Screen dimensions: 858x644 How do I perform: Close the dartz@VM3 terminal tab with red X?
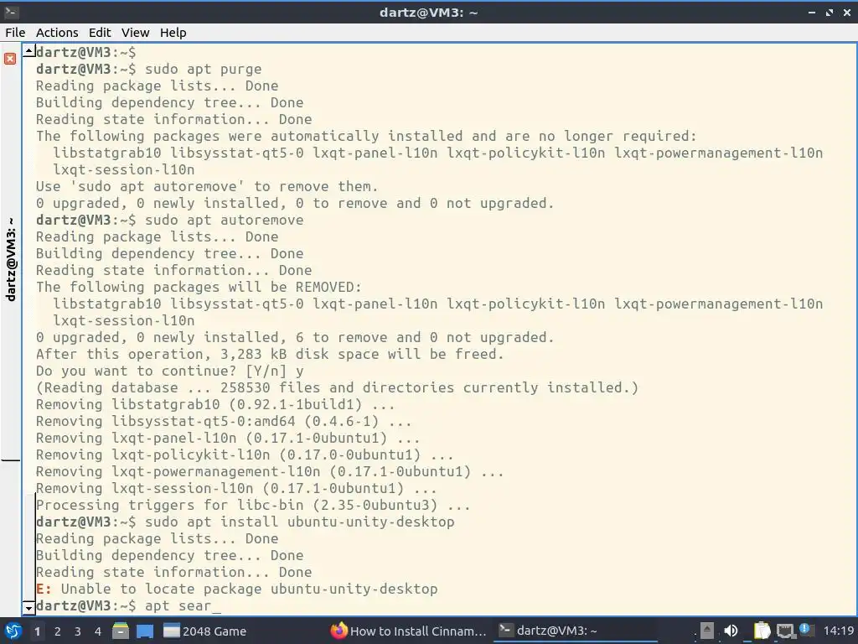[x=10, y=59]
